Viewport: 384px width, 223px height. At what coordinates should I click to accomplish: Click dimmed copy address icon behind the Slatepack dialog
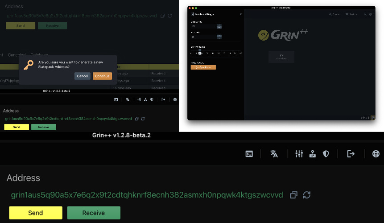tap(162, 16)
